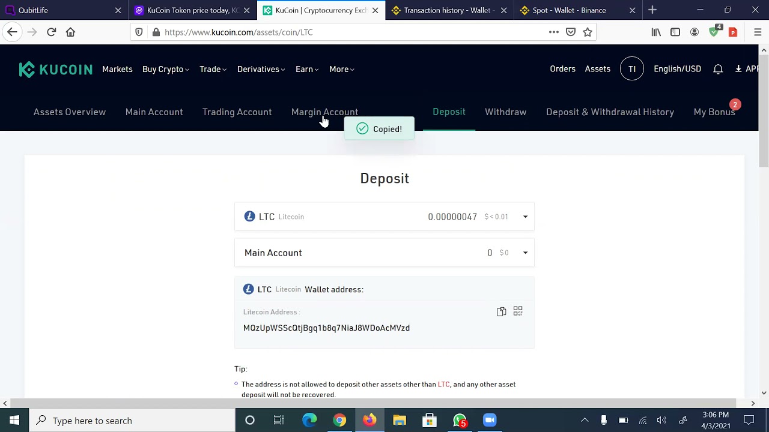Open Zoom from the taskbar
The width and height of the screenshot is (769, 432).
click(490, 421)
